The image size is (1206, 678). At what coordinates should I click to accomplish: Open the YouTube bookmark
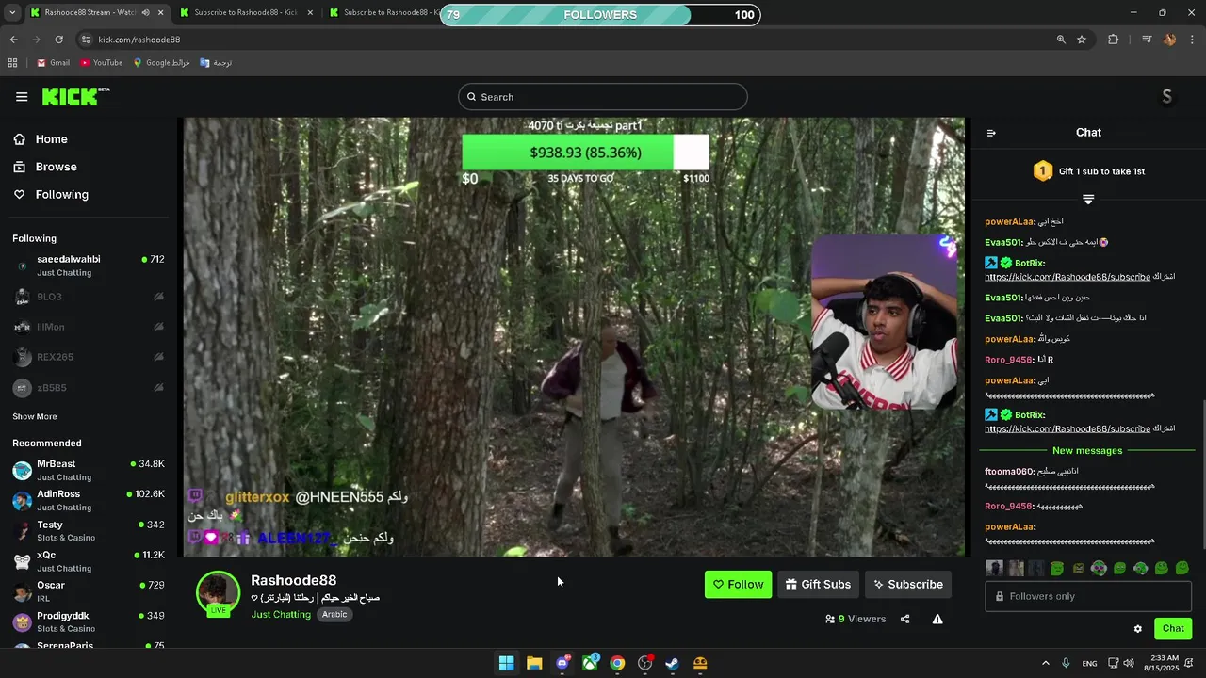[101, 63]
